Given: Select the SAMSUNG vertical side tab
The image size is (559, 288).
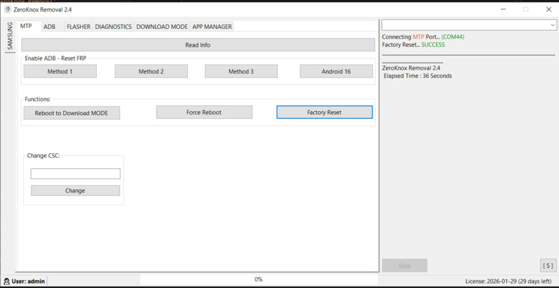Looking at the screenshot, I should [9, 36].
